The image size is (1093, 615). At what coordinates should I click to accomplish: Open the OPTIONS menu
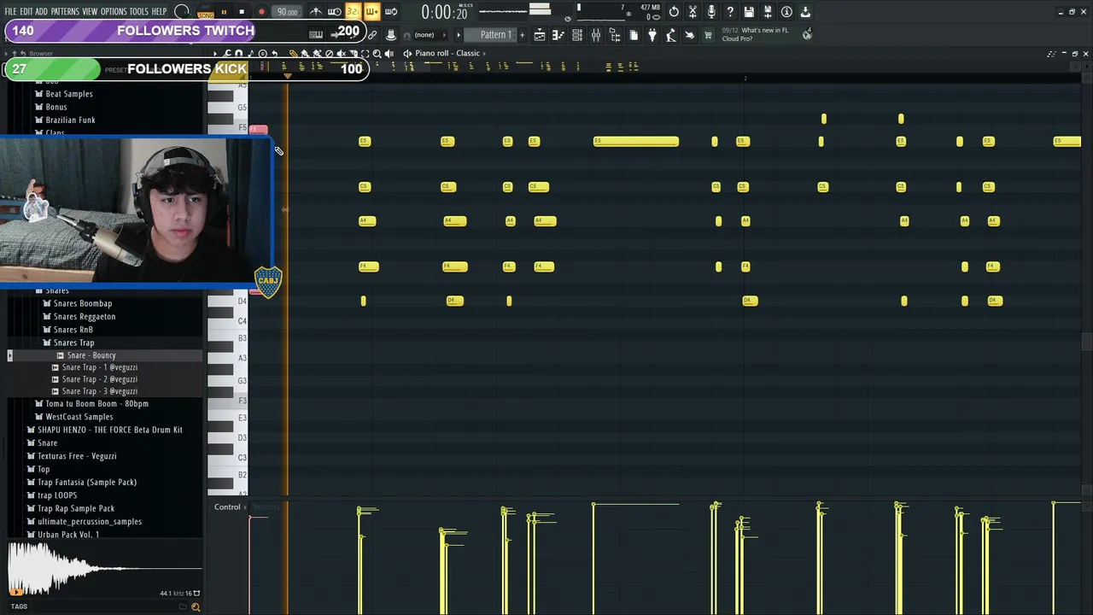click(114, 12)
